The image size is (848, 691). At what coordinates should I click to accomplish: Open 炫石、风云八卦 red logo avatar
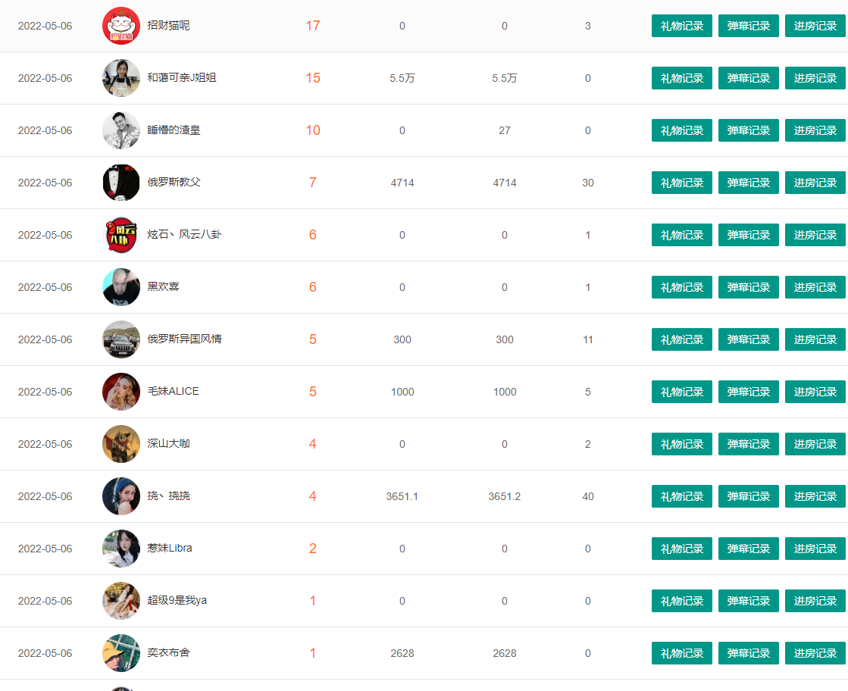[121, 235]
